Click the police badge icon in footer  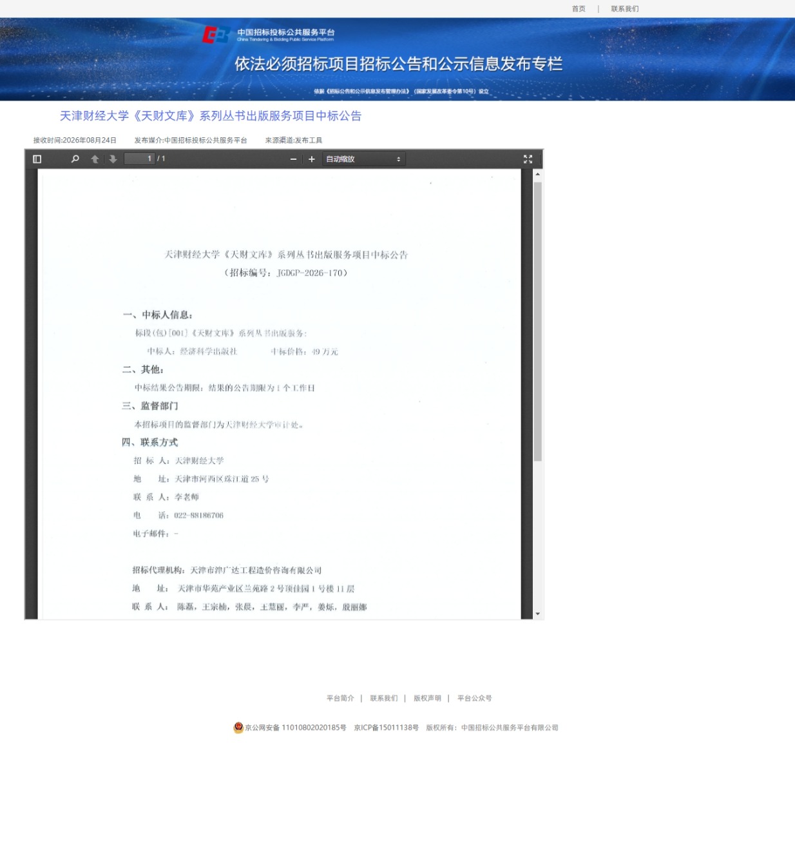click(238, 728)
